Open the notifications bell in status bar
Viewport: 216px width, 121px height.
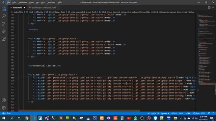tap(213, 113)
